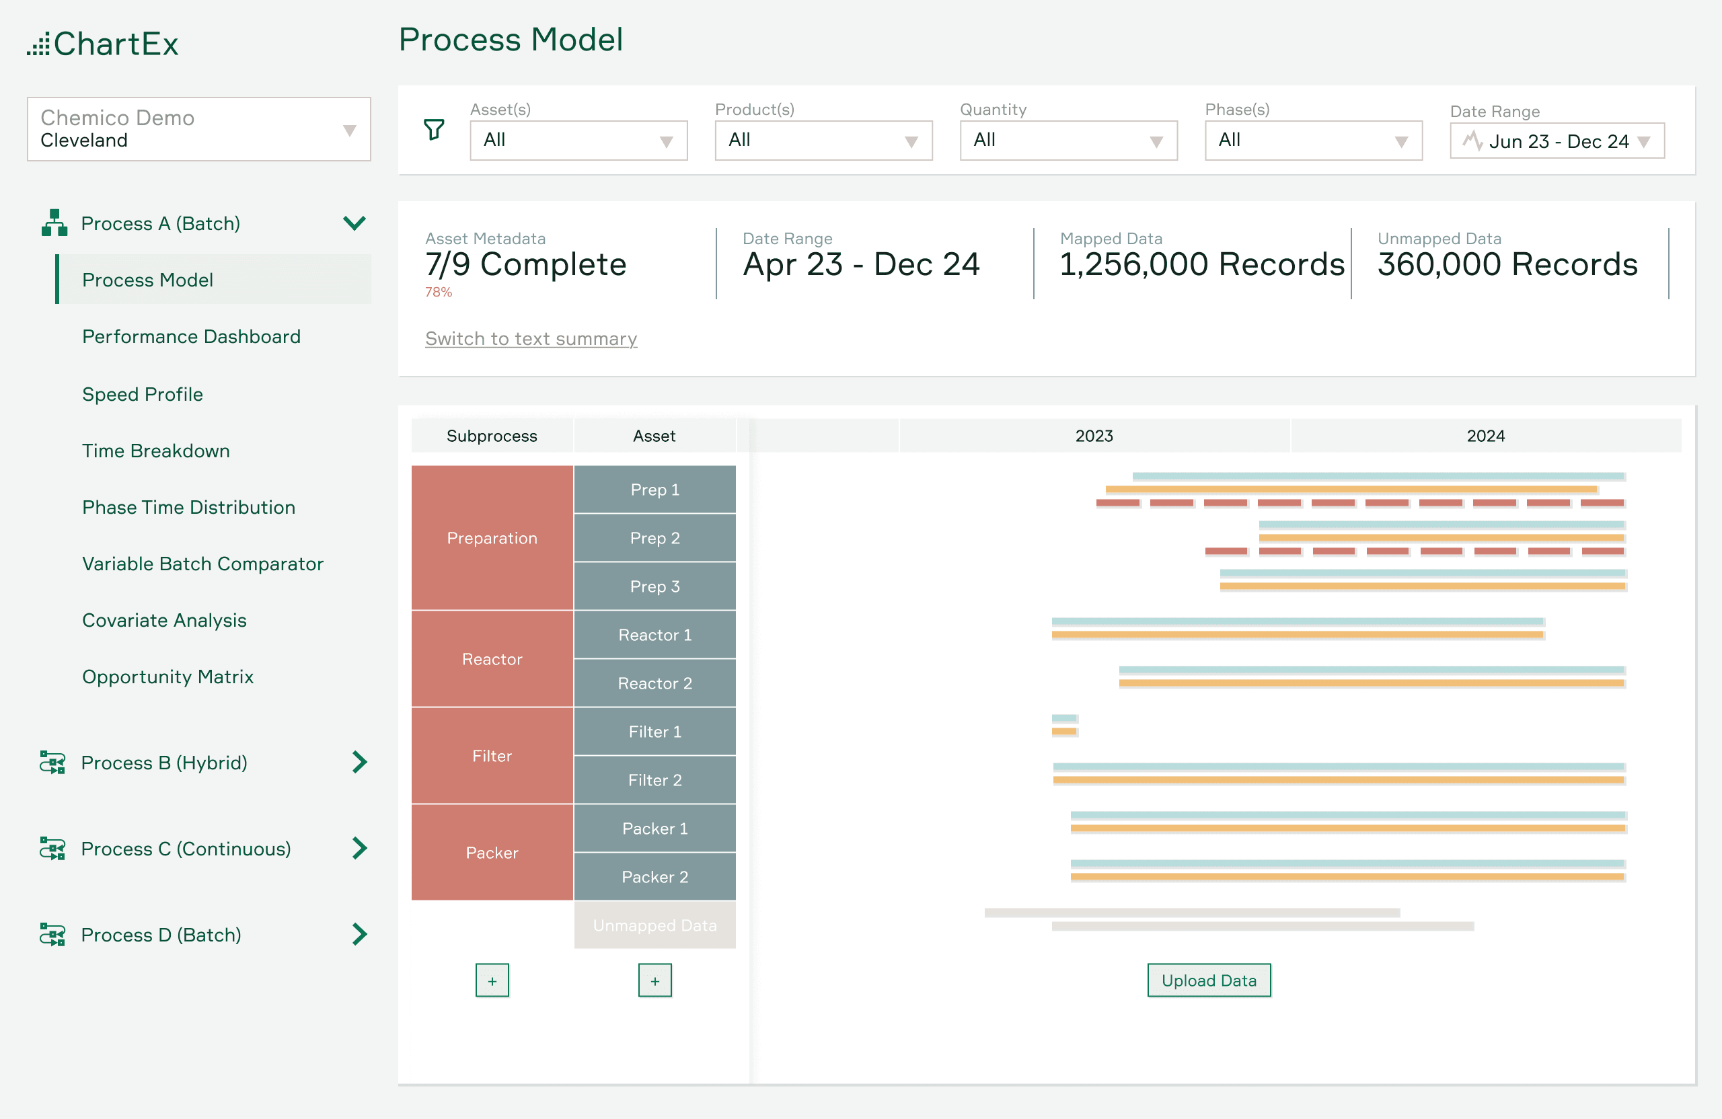This screenshot has height=1119, width=1722.
Task: Click the filter funnel icon
Action: [x=433, y=130]
